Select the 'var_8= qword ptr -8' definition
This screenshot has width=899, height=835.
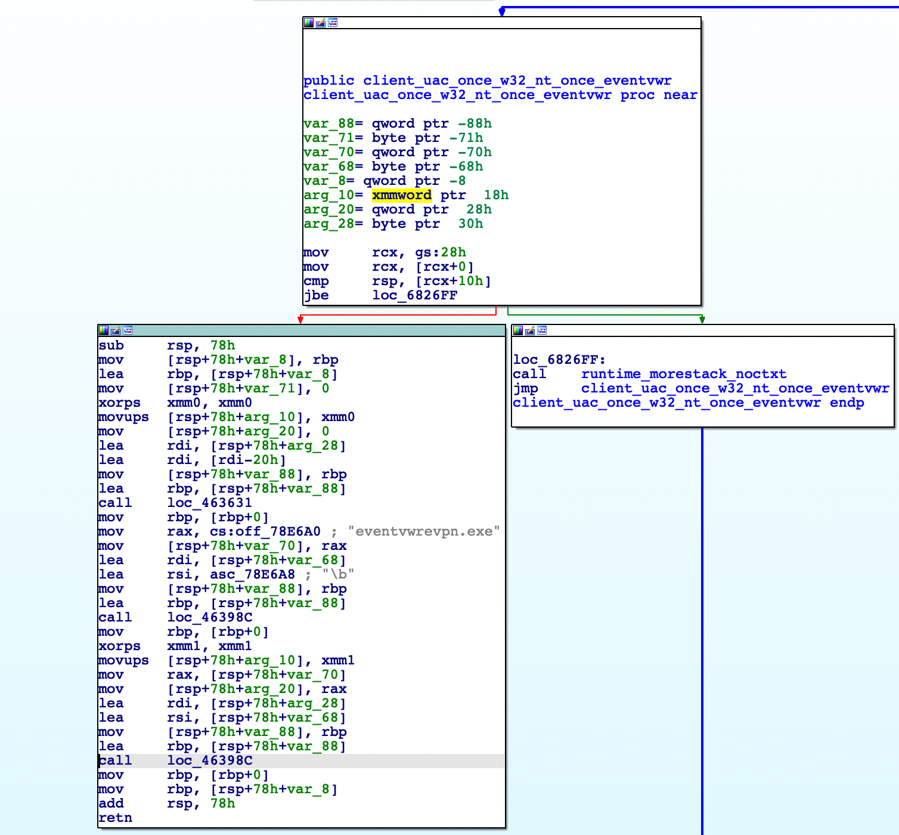coord(385,181)
